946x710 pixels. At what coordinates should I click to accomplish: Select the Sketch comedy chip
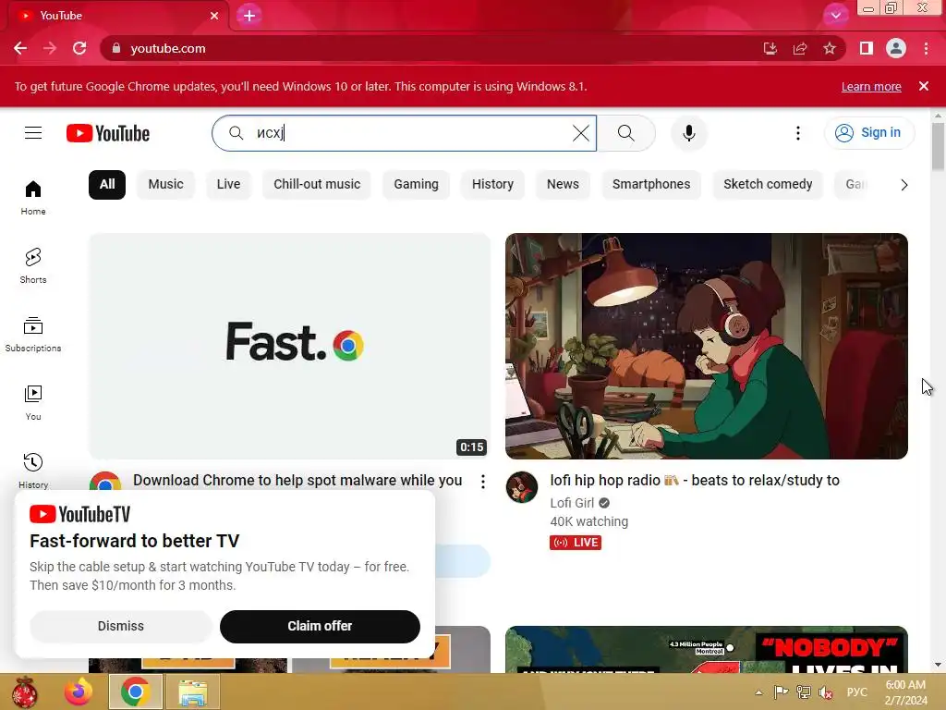coord(768,185)
